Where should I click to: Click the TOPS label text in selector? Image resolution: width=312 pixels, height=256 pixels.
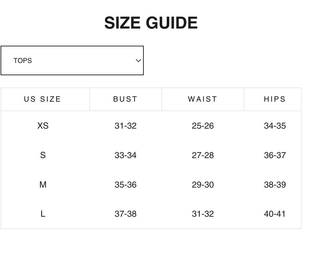[23, 61]
